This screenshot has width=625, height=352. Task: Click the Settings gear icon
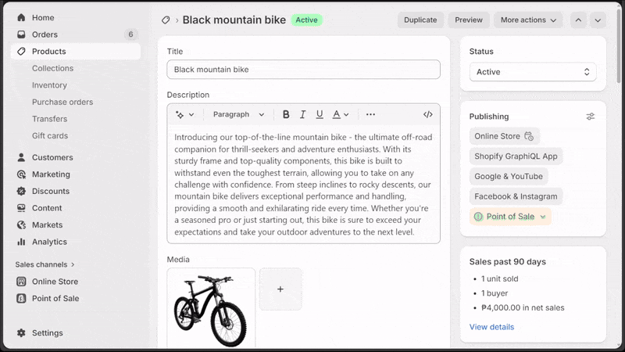pyautogui.click(x=21, y=332)
